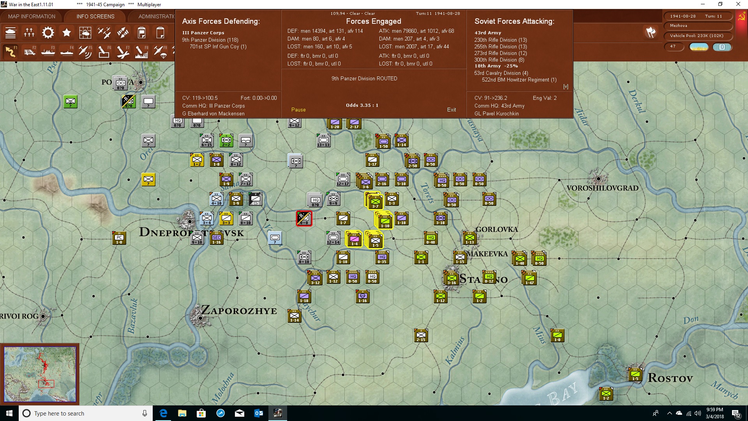Exit the combat report window
The height and width of the screenshot is (421, 748).
[452, 110]
